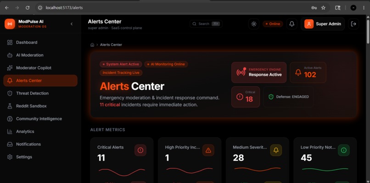Screen dimensions: 370x183
Task: Click the Alerts Center bell icon in sidebar
Action: [x=10, y=81]
